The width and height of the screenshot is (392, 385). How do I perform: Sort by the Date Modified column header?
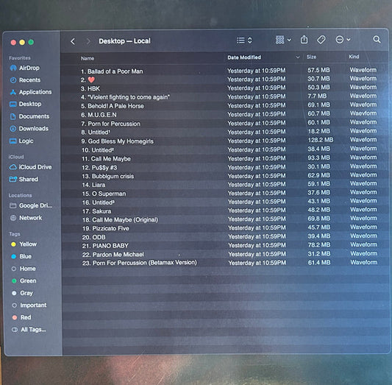(x=244, y=57)
